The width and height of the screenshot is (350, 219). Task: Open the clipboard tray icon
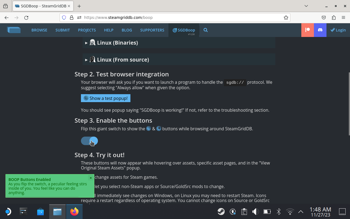pyautogui.click(x=244, y=212)
